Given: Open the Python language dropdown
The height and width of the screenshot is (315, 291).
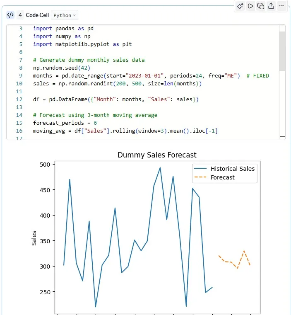Looking at the screenshot, I should pyautogui.click(x=64, y=15).
